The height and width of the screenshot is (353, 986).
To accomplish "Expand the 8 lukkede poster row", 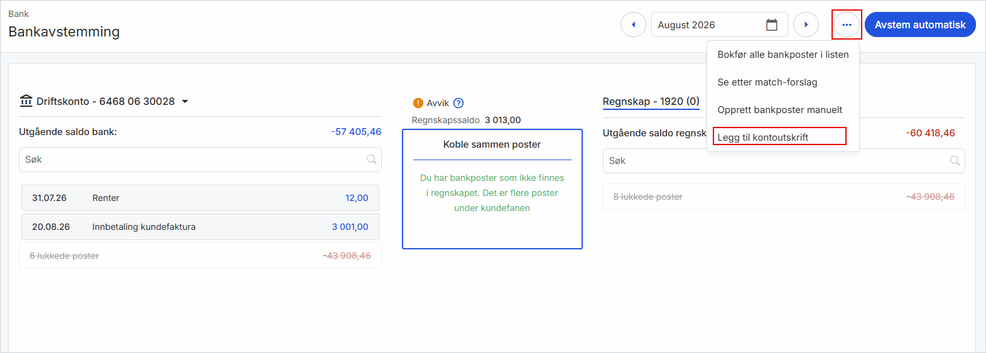I will pos(784,197).
